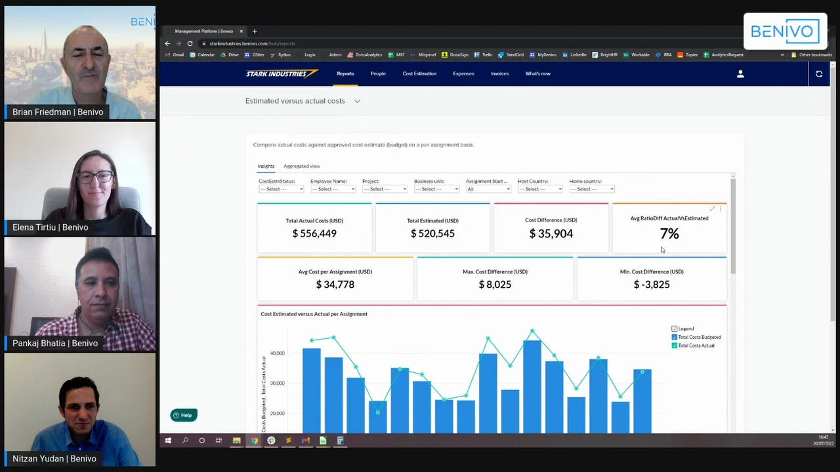
Task: Open the Avg RatioDiff card options menu
Action: (x=721, y=208)
